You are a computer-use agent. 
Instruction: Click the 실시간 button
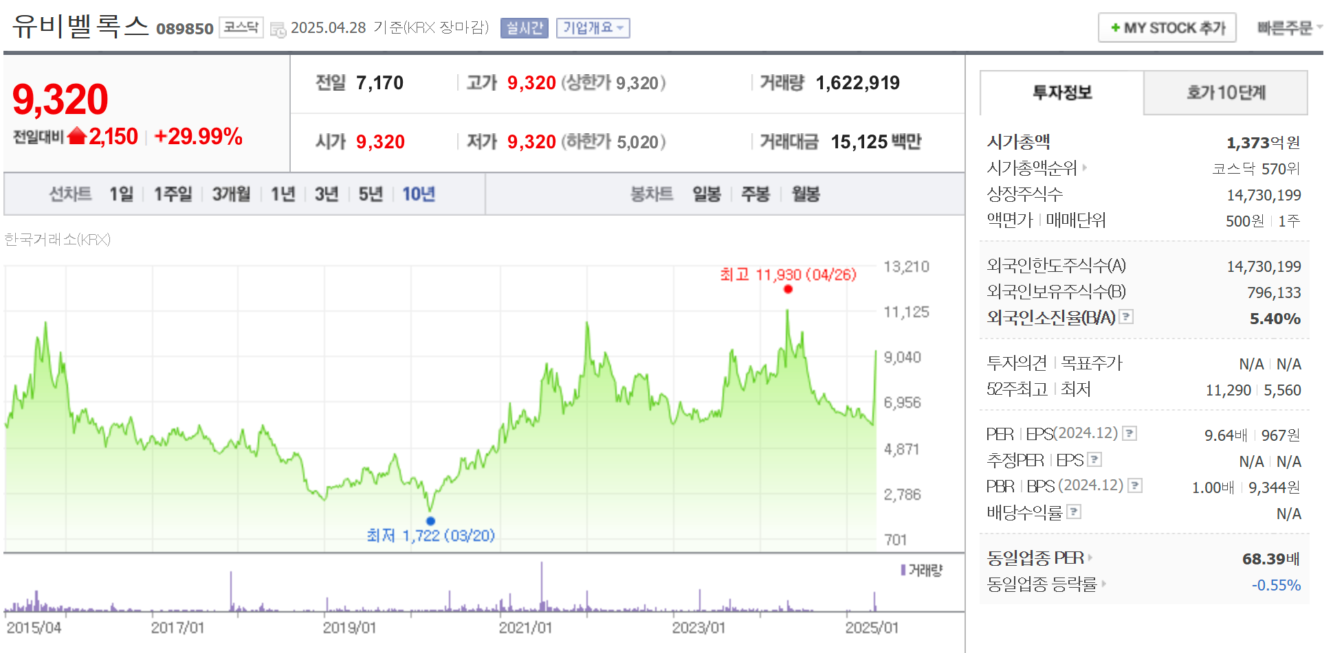[x=525, y=28]
